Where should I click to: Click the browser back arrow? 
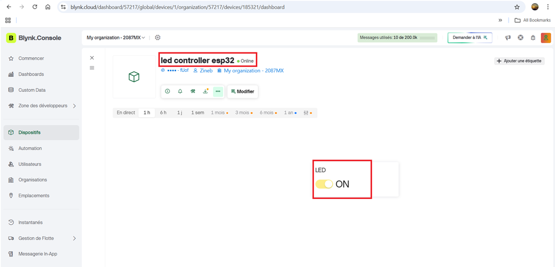click(x=9, y=6)
